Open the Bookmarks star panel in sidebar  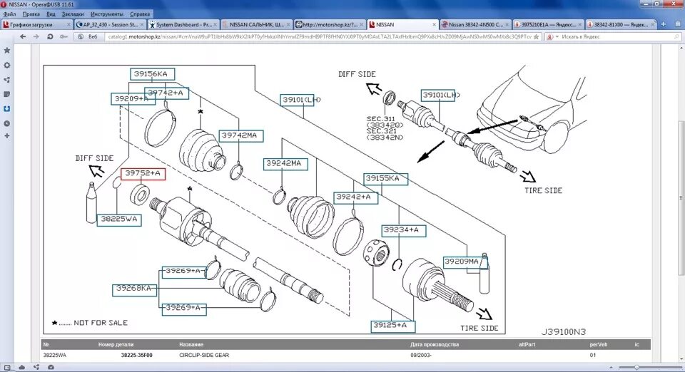(x=7, y=51)
